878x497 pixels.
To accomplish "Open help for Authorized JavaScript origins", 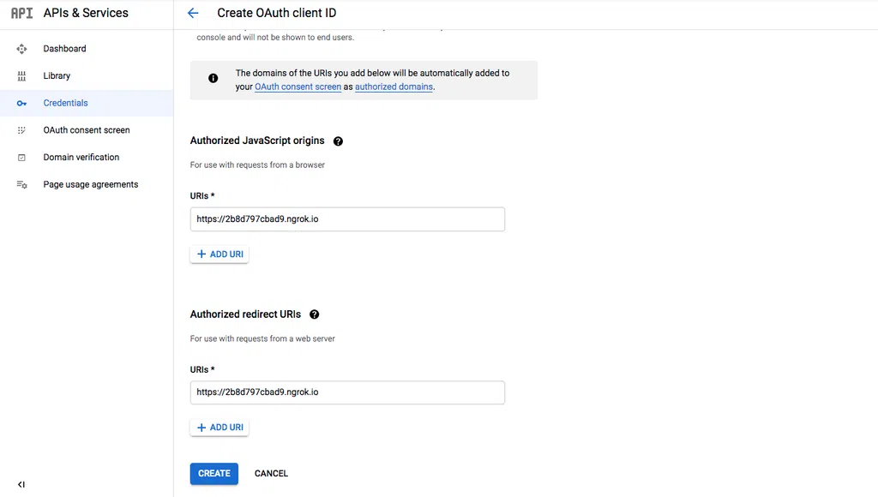I will [338, 141].
